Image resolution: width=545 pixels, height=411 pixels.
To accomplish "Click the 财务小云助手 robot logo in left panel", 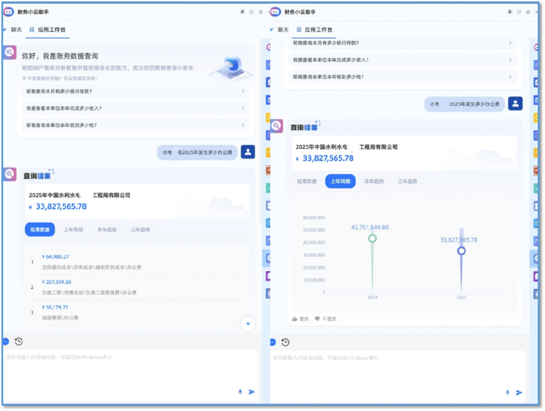I will [9, 12].
